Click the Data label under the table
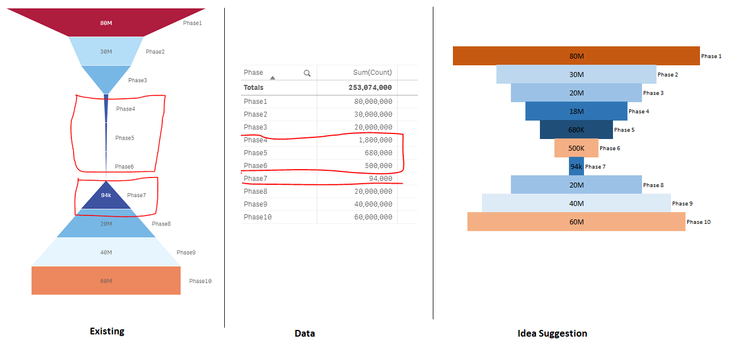The height and width of the screenshot is (345, 729). coord(305,333)
